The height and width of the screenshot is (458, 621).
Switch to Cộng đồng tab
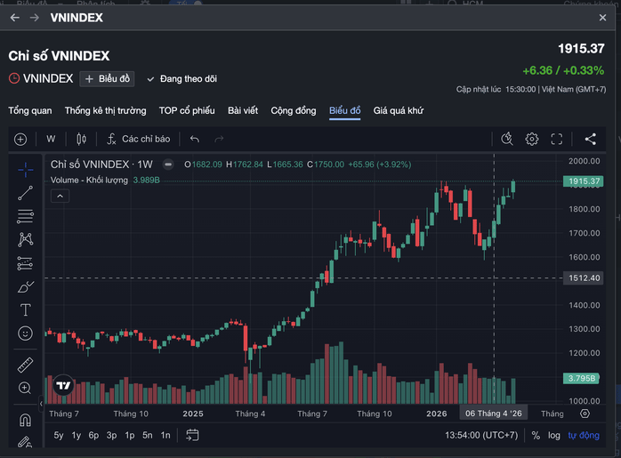tap(294, 110)
